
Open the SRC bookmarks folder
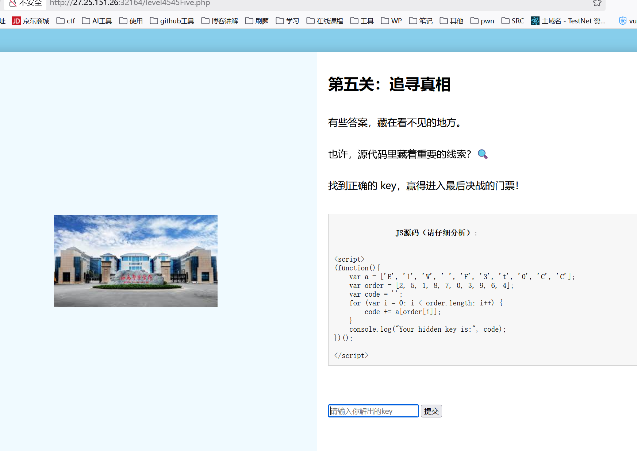pos(513,21)
